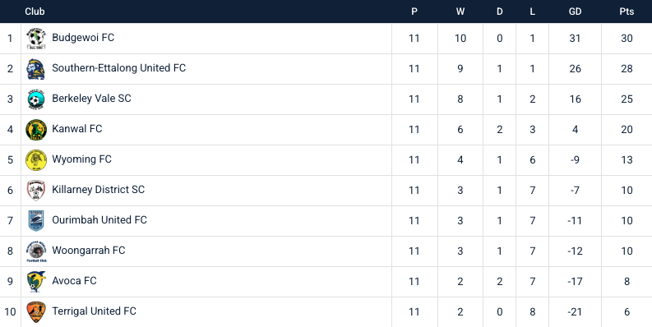Select Budgewoi FC points value 30

pyautogui.click(x=627, y=39)
